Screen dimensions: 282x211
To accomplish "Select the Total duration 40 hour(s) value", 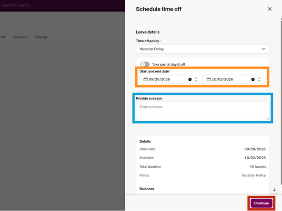I will point(258,166).
